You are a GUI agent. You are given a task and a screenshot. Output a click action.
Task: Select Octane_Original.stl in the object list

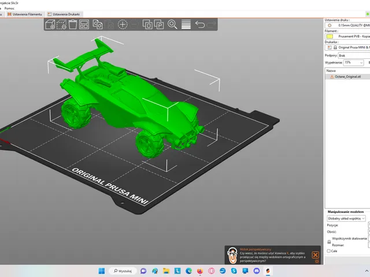pyautogui.click(x=347, y=77)
